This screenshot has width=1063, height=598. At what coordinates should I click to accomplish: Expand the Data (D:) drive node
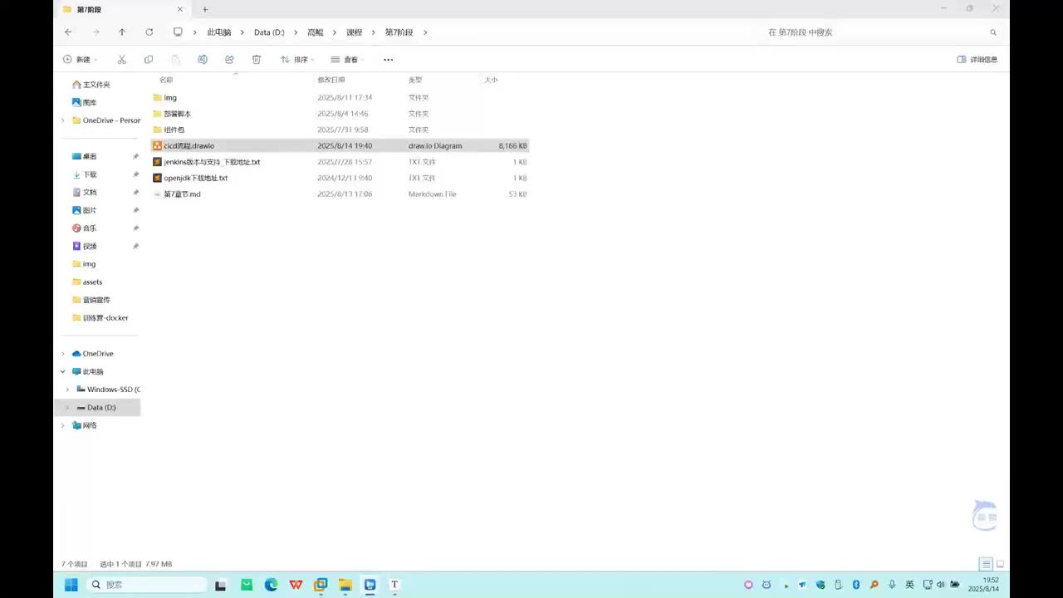click(67, 408)
